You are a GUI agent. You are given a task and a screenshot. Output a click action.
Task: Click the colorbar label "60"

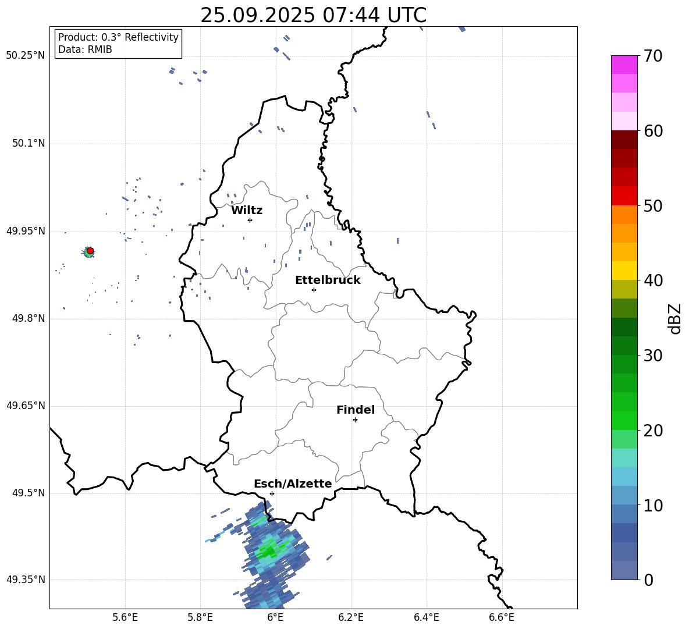coord(653,130)
